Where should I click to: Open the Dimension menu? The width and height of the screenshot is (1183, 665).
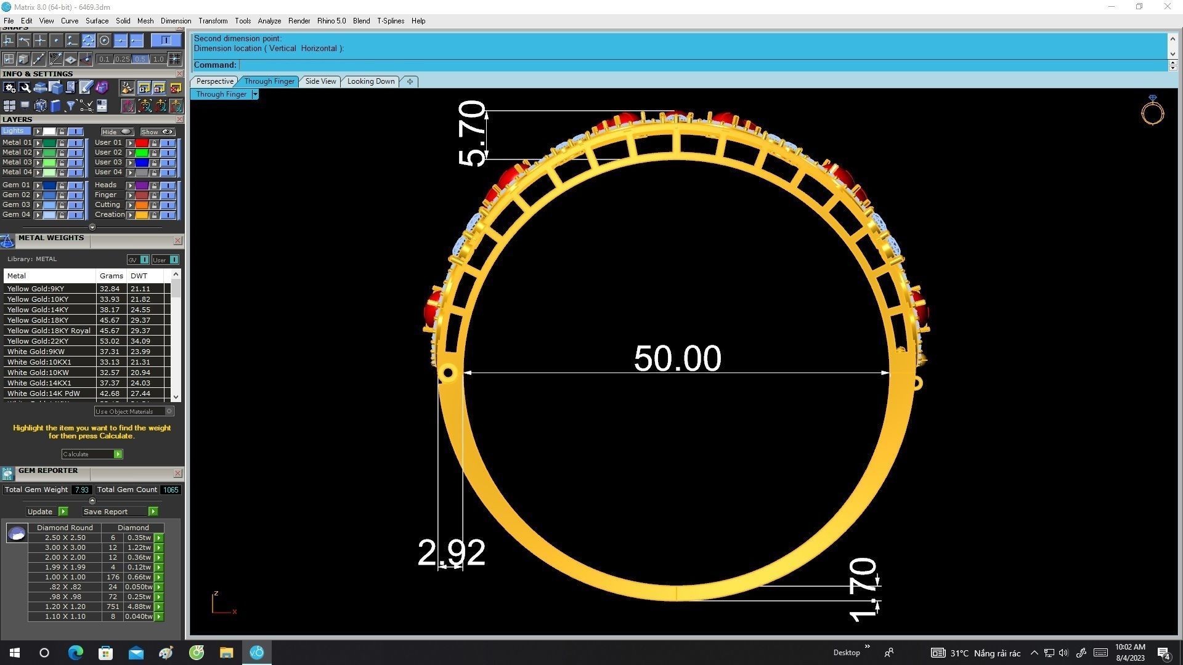click(176, 21)
